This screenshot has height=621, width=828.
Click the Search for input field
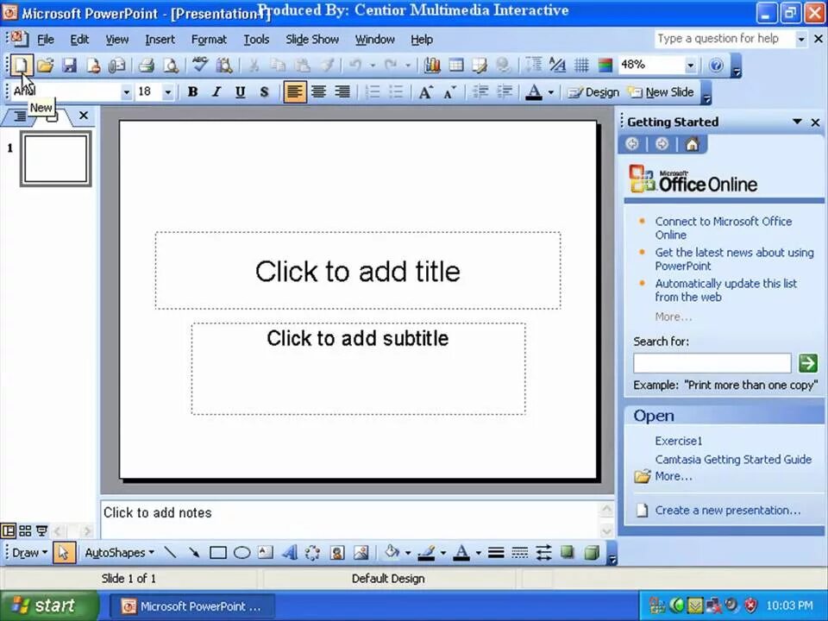(x=712, y=363)
